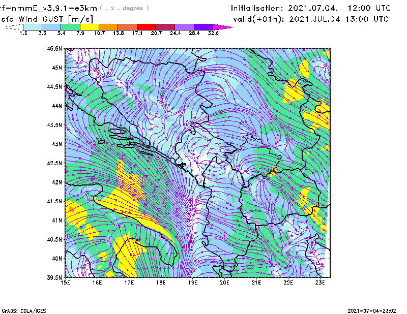
Task: Click the 40.5N latitude label
Action: (55, 240)
